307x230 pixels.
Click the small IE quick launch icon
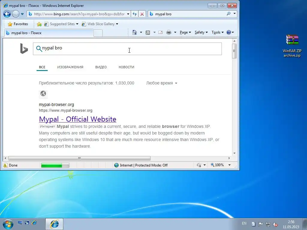point(34,223)
